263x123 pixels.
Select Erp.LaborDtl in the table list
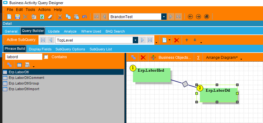[x=63, y=72]
